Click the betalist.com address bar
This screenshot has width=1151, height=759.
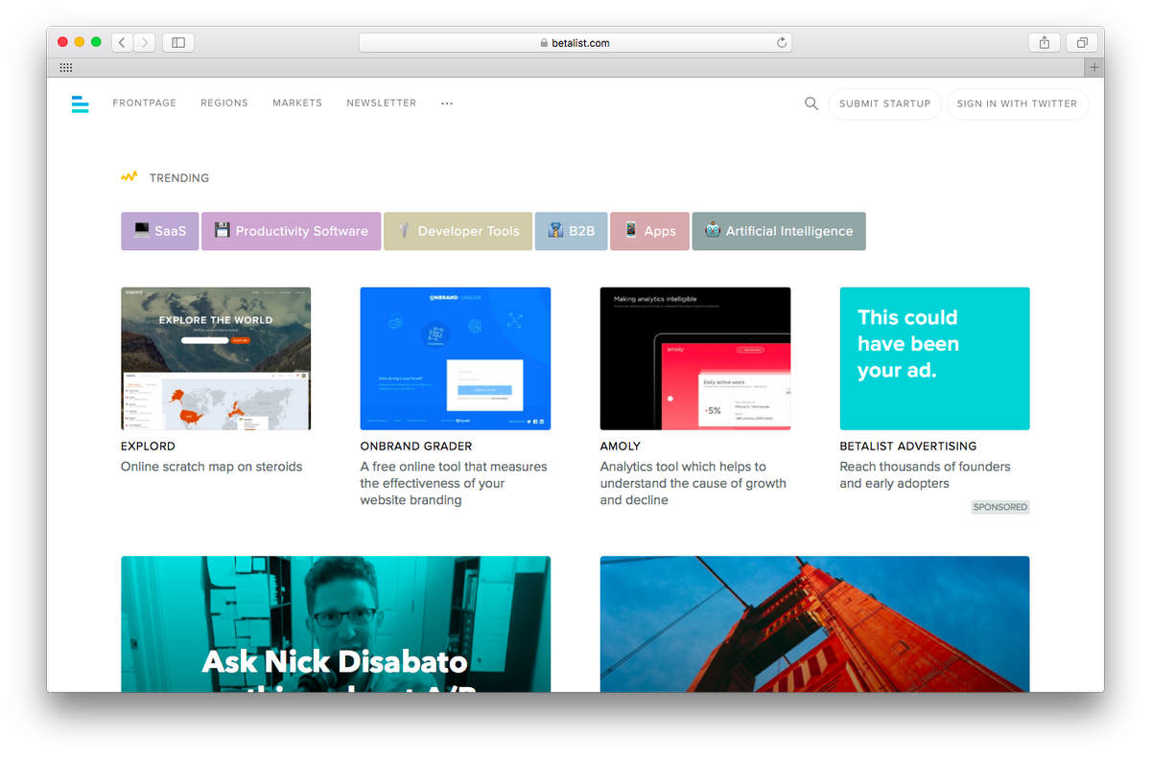575,42
